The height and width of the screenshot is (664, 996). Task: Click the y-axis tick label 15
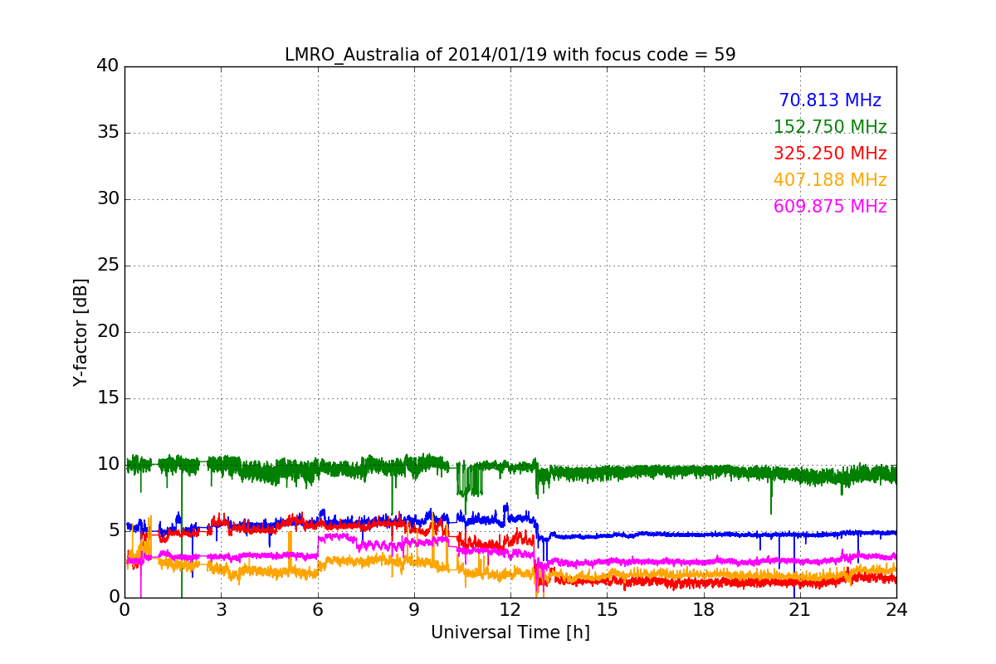click(x=108, y=398)
